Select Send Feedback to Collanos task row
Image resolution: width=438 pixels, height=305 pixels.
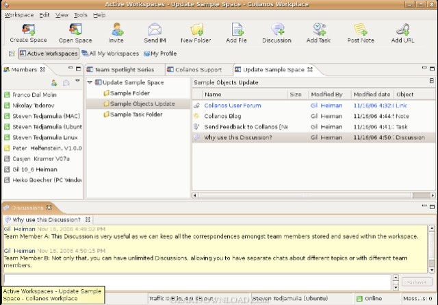tap(313, 127)
